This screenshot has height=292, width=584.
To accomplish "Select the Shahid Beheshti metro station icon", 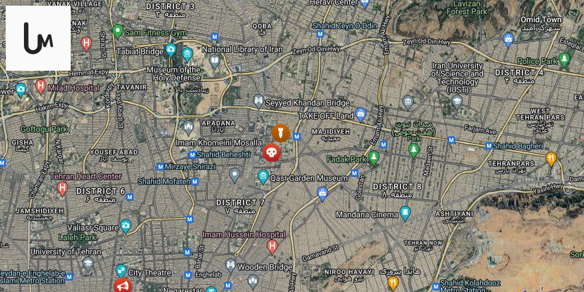I will 193,155.
